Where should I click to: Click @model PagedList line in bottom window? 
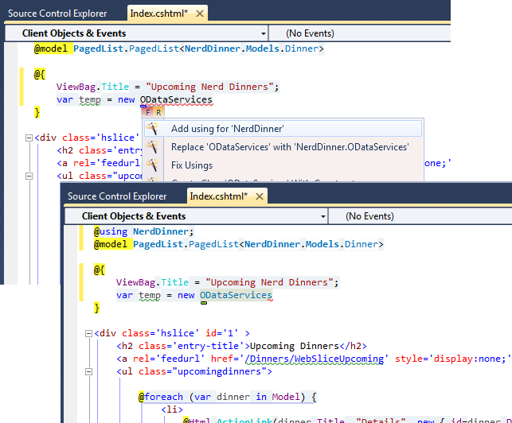click(239, 244)
